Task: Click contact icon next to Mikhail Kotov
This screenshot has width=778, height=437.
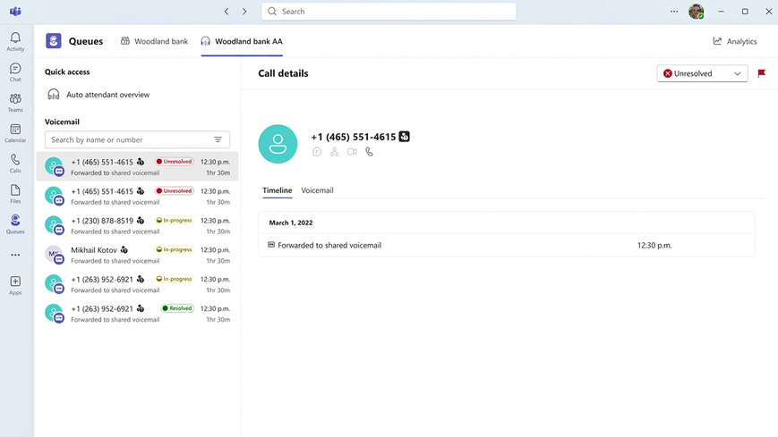Action: pos(124,249)
